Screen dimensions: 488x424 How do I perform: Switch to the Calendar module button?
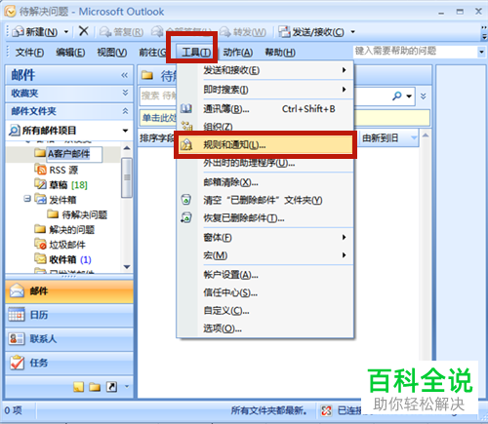69,315
